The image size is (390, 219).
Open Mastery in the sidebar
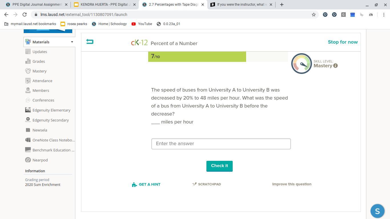[x=39, y=71]
